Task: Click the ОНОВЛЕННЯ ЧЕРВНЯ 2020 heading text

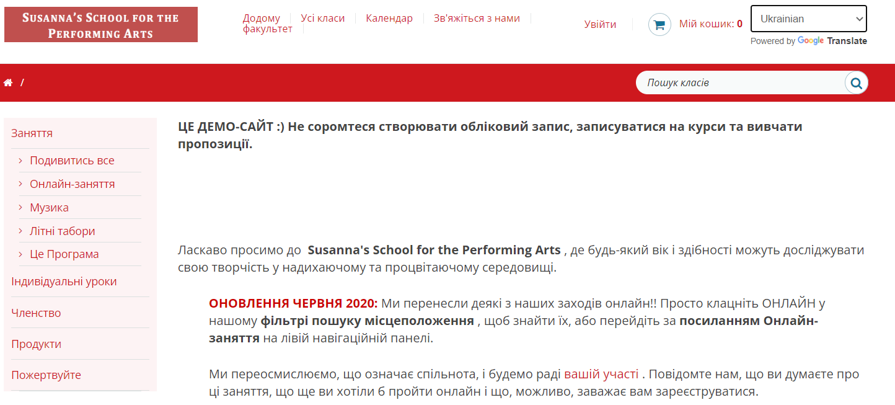Action: click(293, 304)
